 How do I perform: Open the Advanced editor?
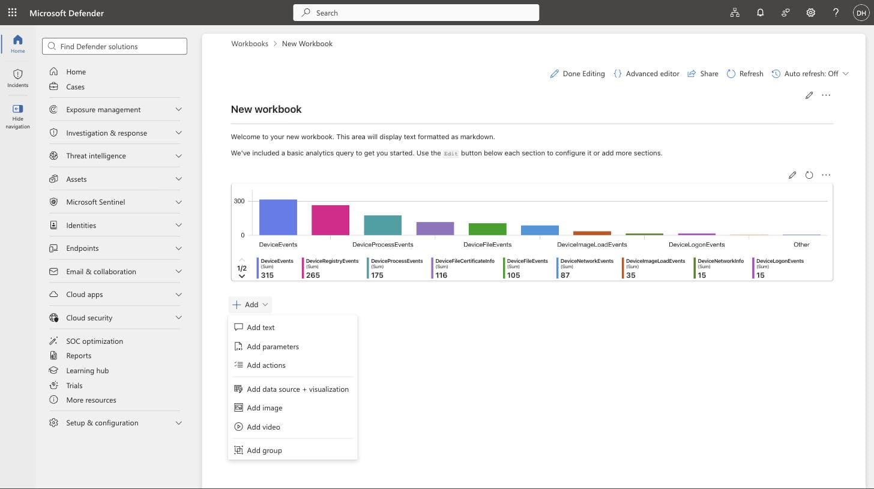coord(646,74)
